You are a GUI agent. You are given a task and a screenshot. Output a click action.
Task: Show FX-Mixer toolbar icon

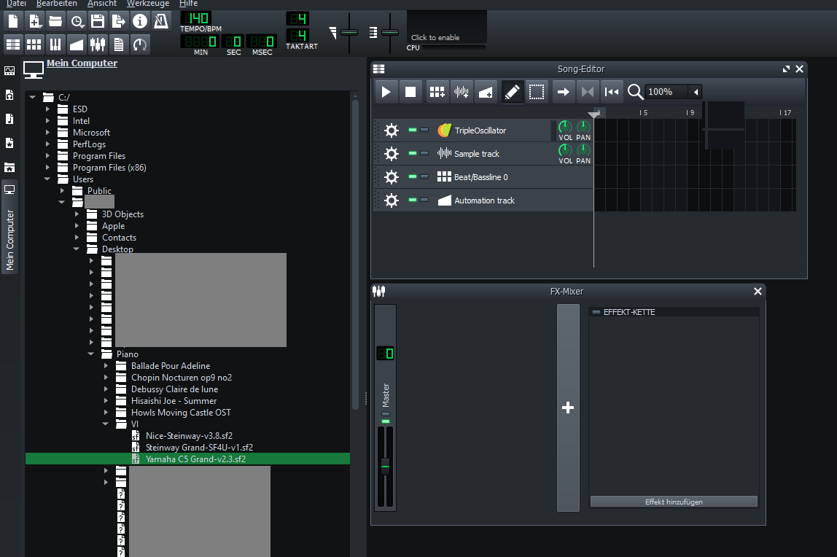(98, 44)
